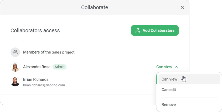Click the Collaborators access heading

[x=35, y=30]
